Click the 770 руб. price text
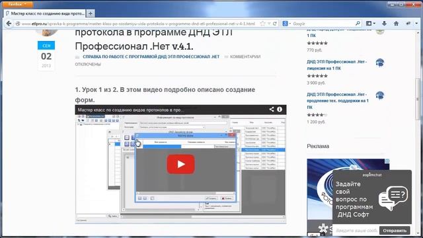Screen dimensions: 423x238 pyautogui.click(x=315, y=50)
